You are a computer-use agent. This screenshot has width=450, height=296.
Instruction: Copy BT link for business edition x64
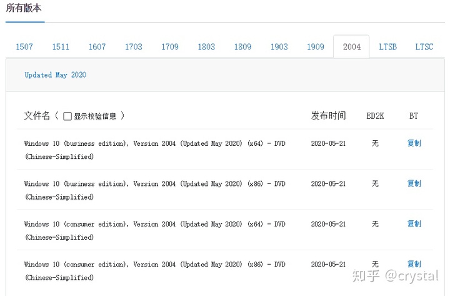click(x=414, y=143)
